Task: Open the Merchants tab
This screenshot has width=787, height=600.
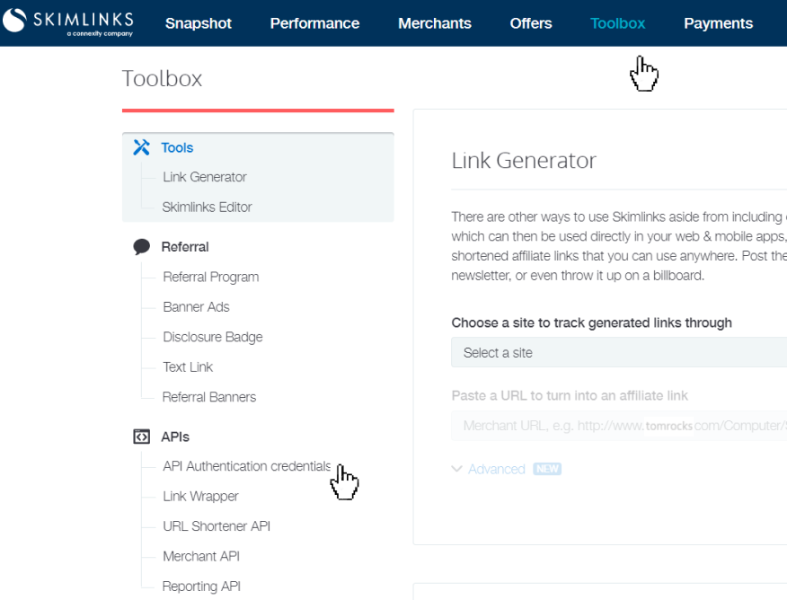Action: pos(435,23)
